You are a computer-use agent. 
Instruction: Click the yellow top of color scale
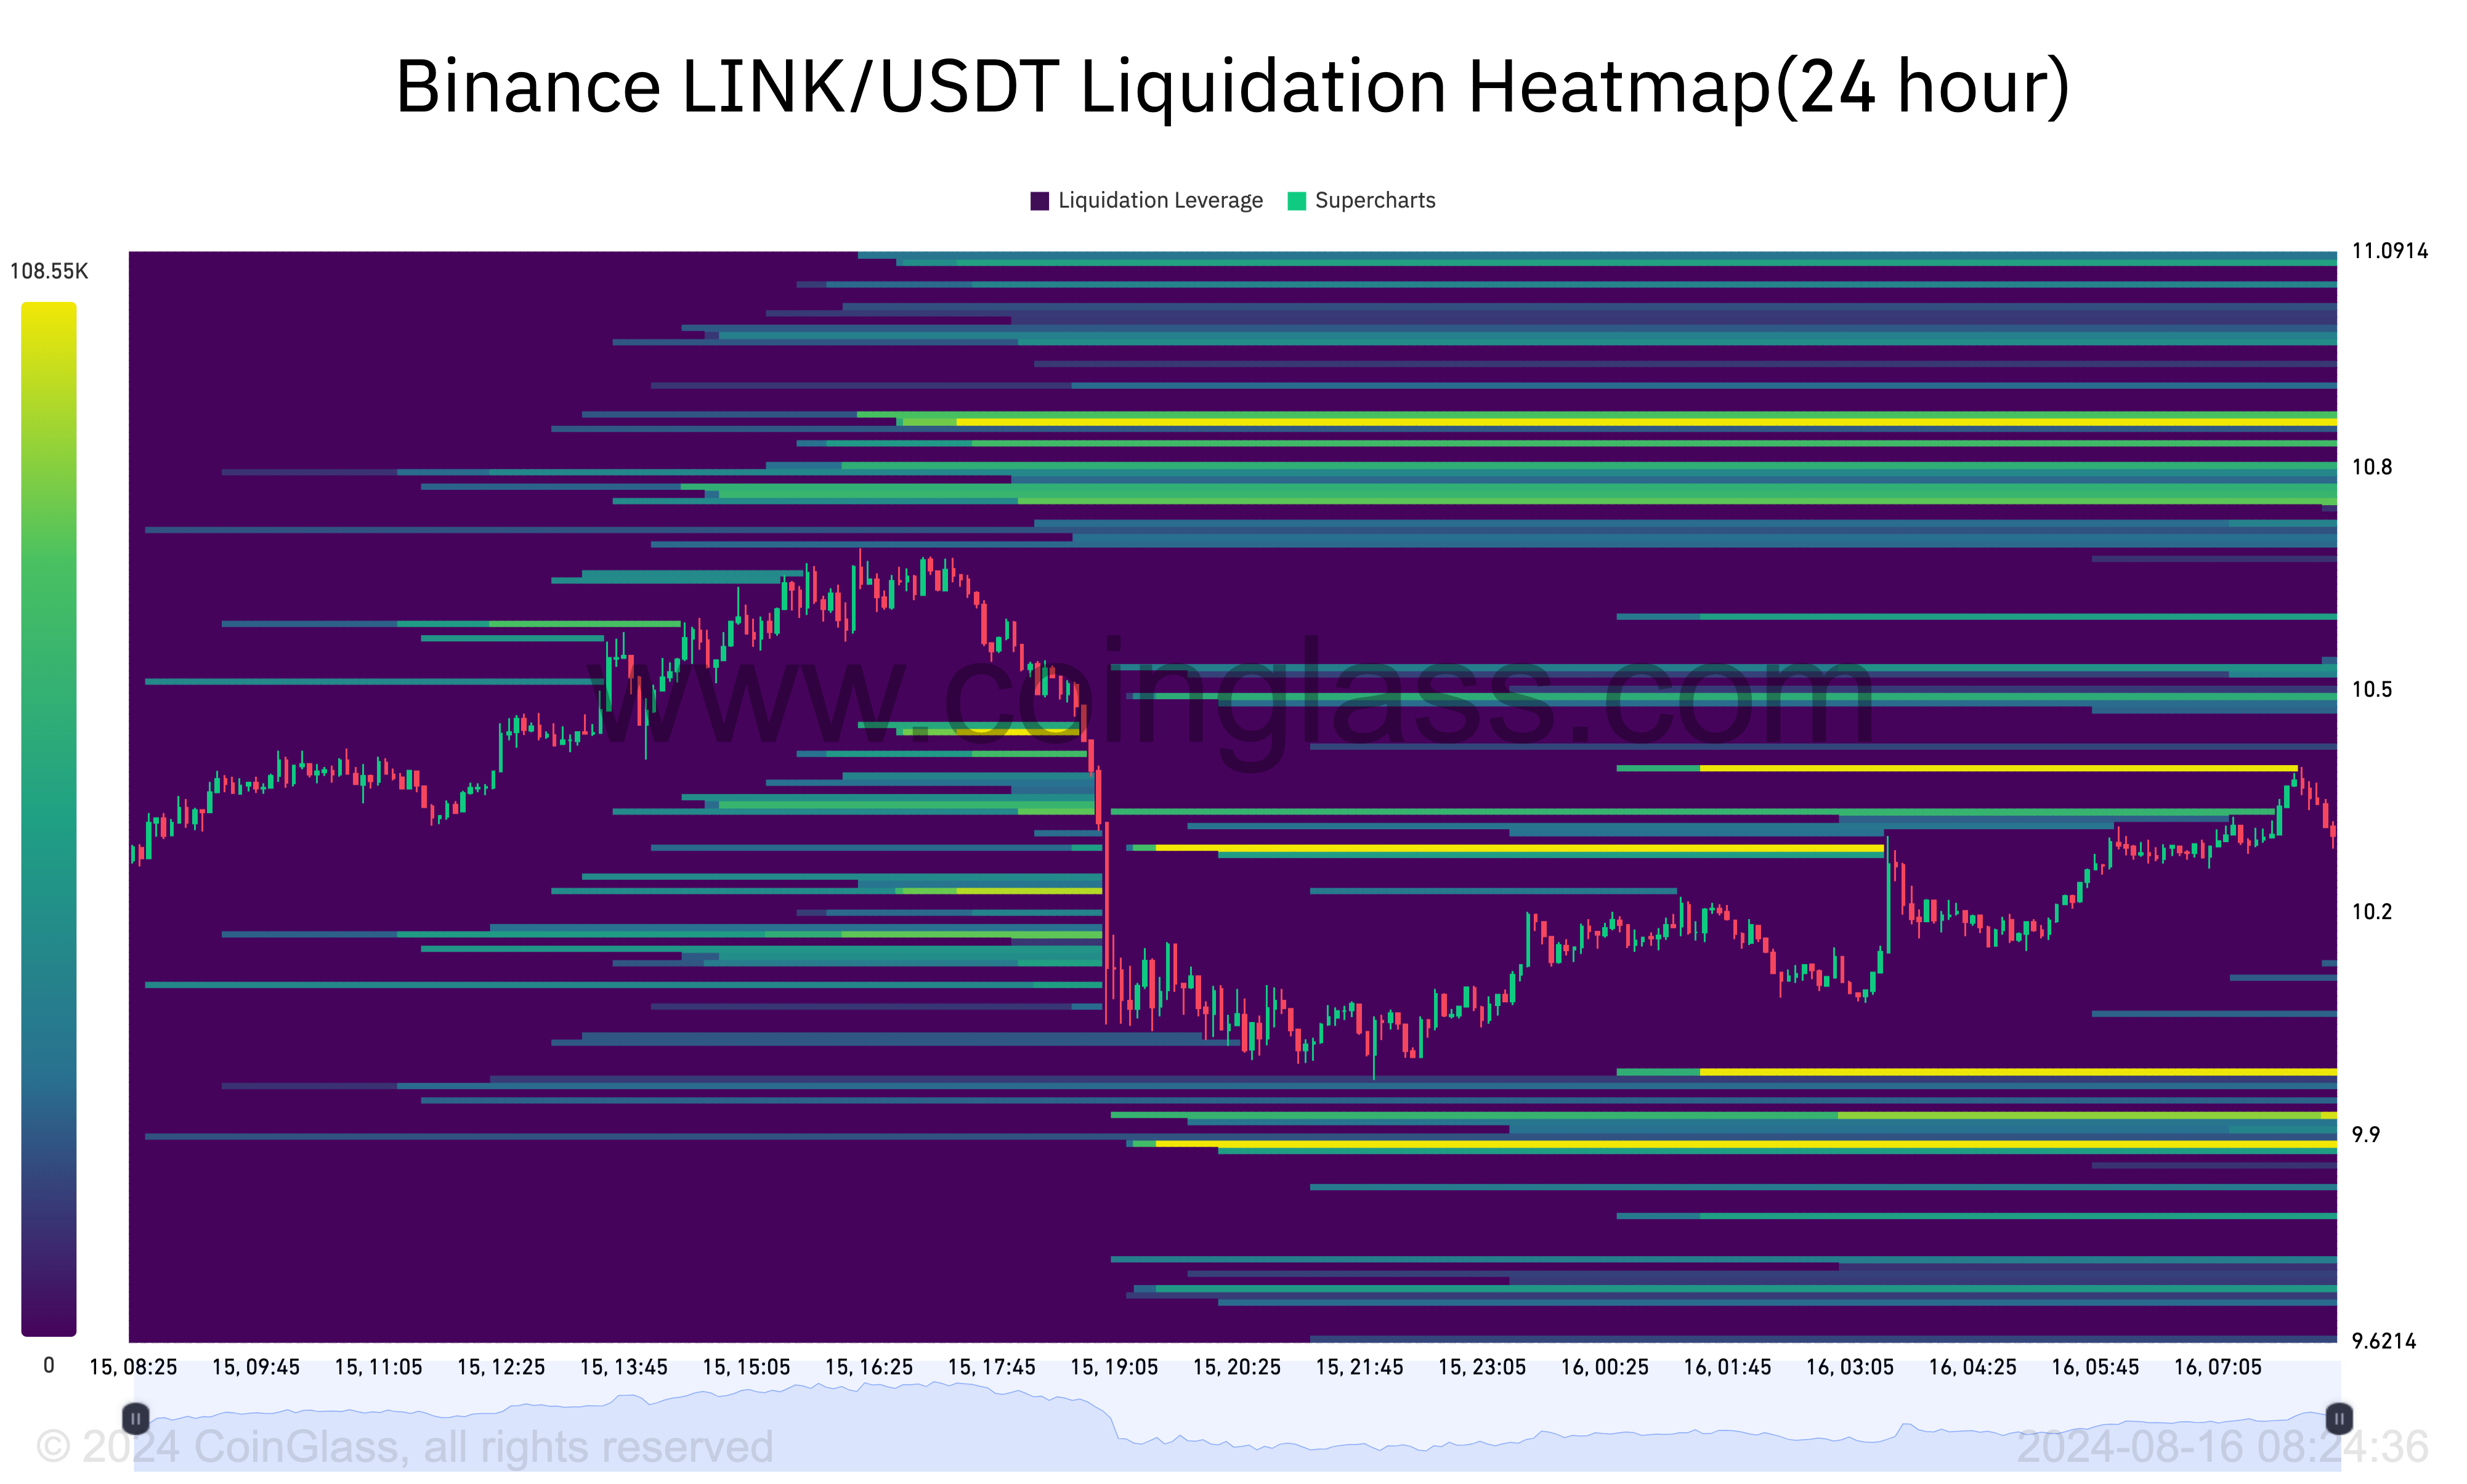48,312
